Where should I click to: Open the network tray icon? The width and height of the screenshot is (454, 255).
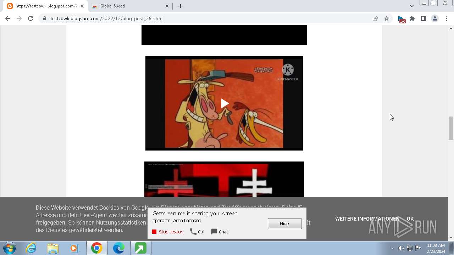[x=410, y=248]
